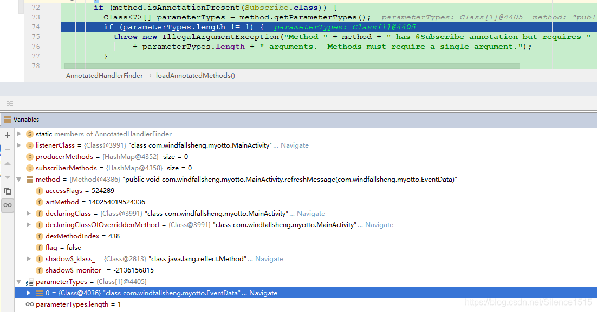Expand static members of AnnotatedHandlerFinder
This screenshot has width=597, height=312.
tap(18, 134)
